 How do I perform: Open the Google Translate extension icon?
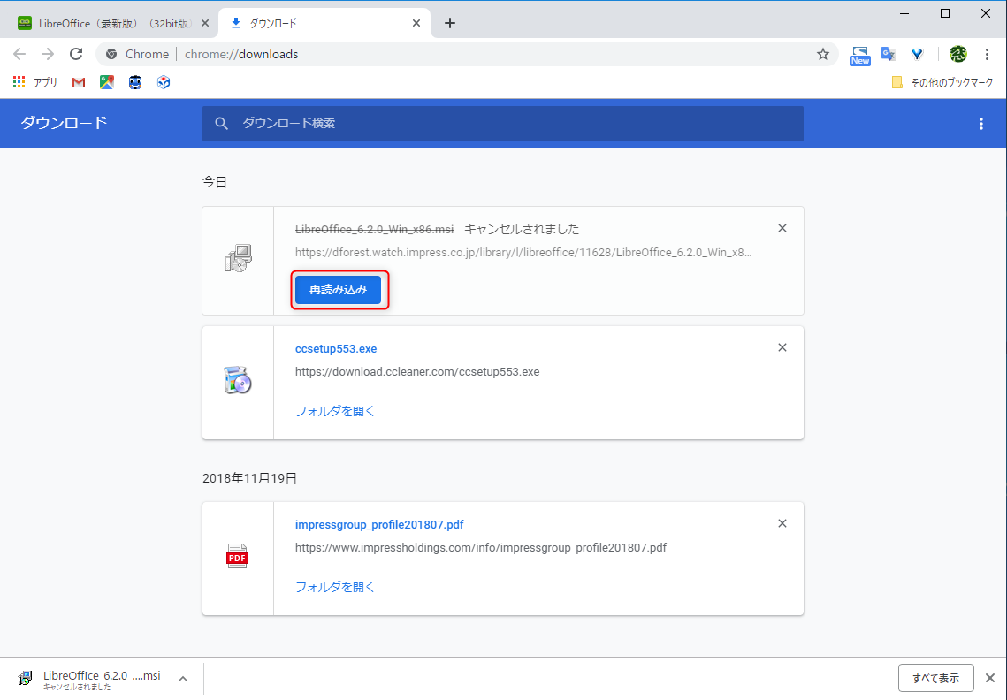point(888,54)
